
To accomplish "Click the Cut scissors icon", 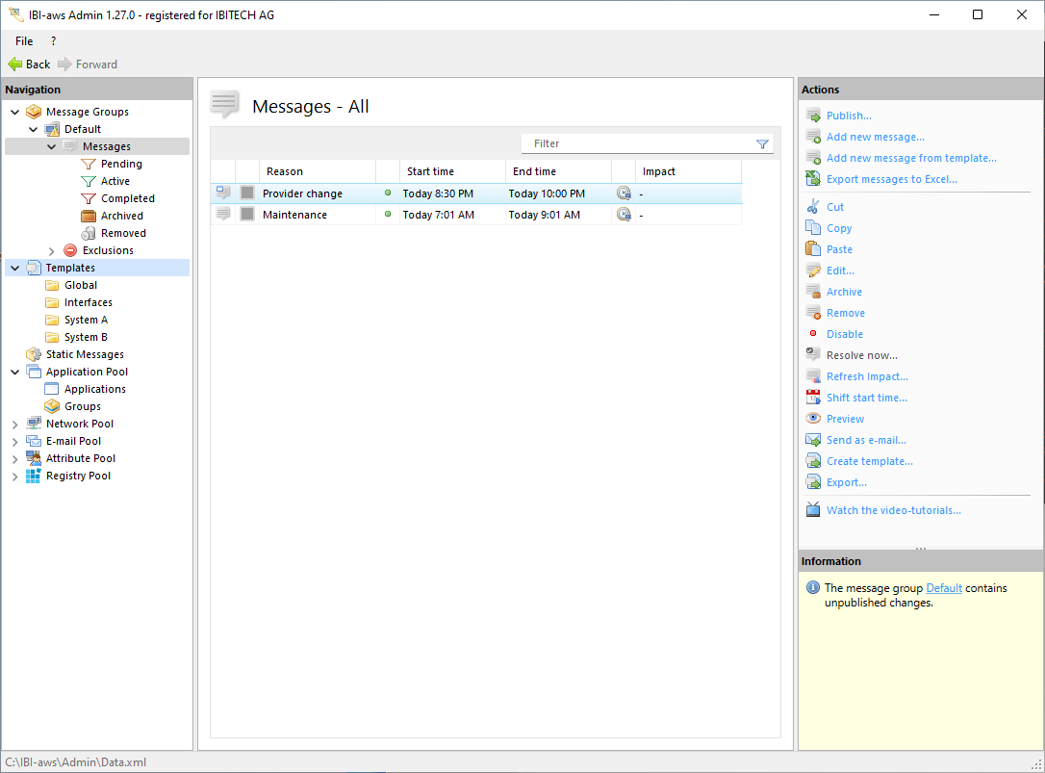I will [x=813, y=207].
